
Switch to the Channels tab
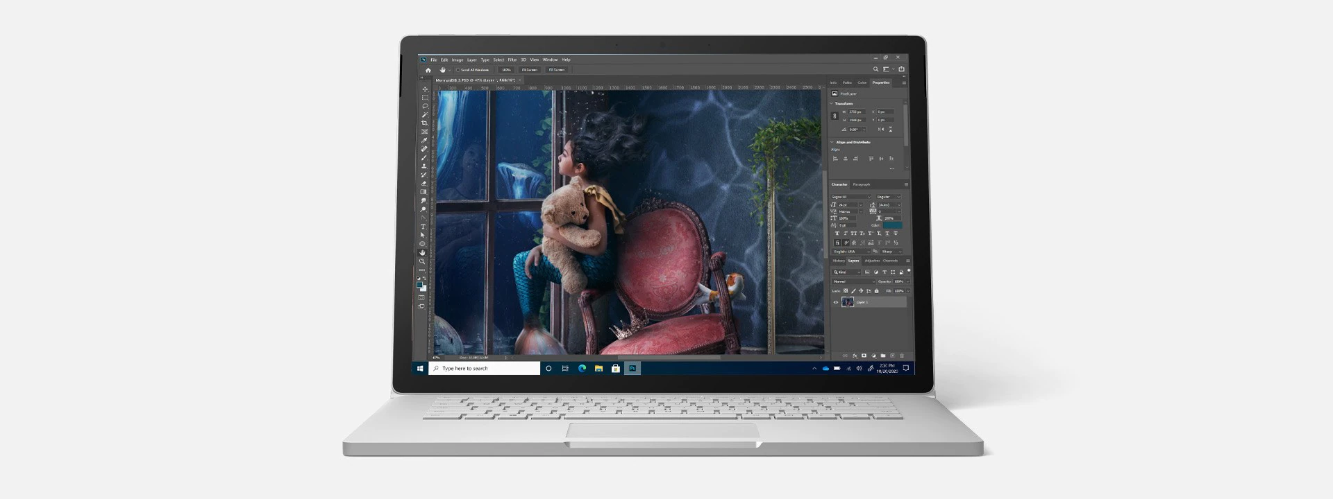890,261
